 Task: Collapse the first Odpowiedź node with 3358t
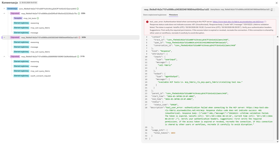4,13
